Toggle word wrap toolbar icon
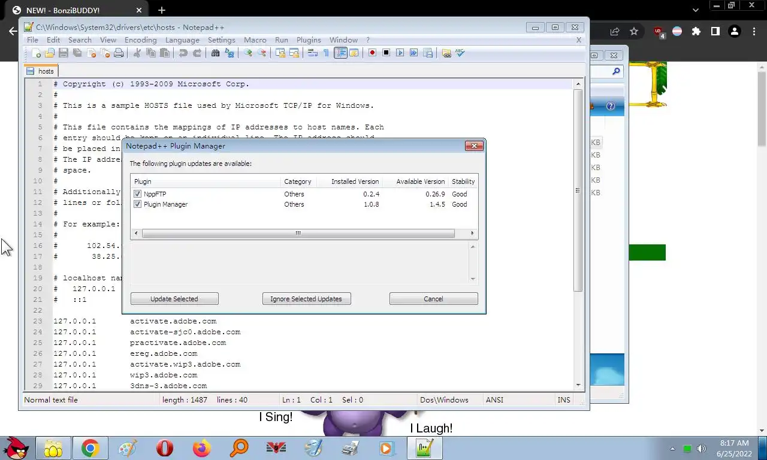The height and width of the screenshot is (460, 767). point(313,53)
